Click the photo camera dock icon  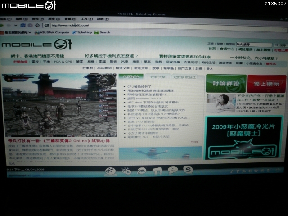pos(157,171)
